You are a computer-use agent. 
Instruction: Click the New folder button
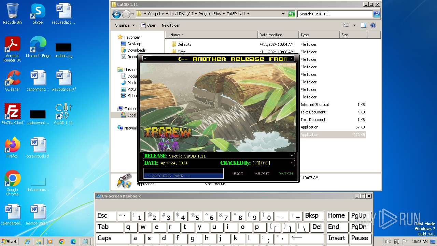[171, 25]
